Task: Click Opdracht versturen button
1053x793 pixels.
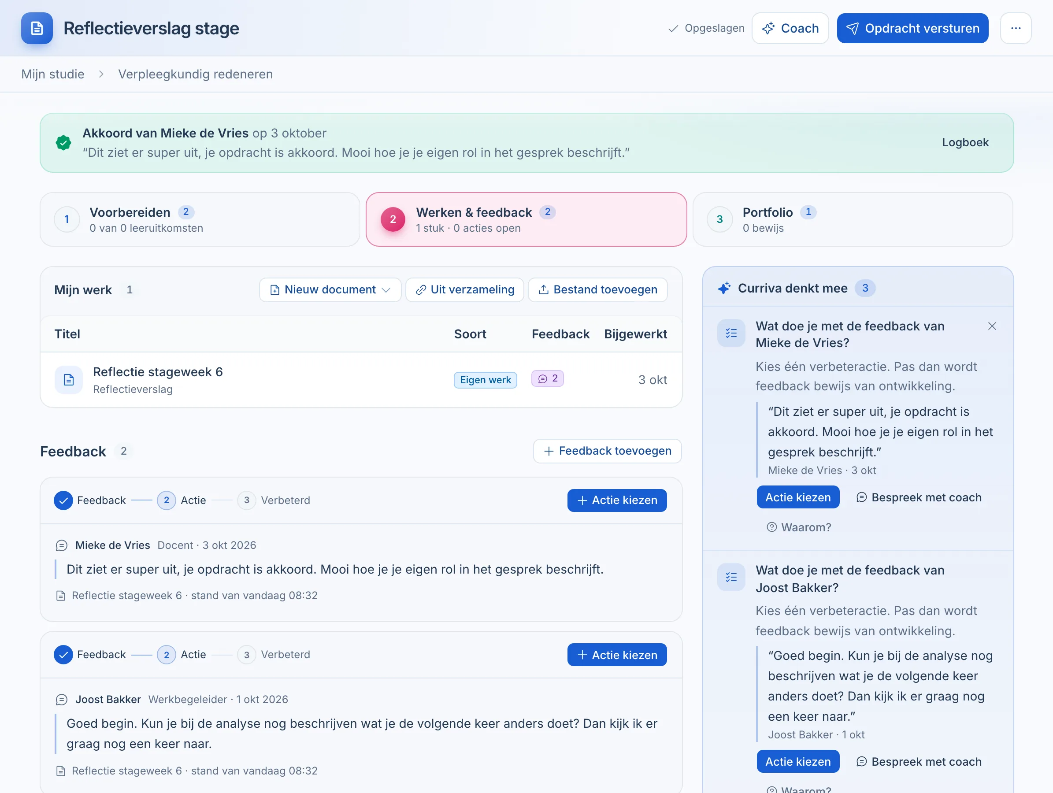Action: (912, 28)
